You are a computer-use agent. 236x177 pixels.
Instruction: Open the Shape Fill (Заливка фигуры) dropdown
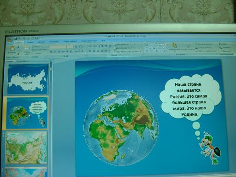point(204,44)
